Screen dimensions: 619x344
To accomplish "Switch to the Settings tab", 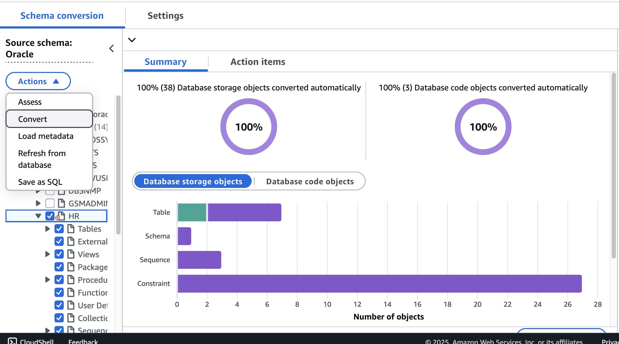I will [166, 16].
